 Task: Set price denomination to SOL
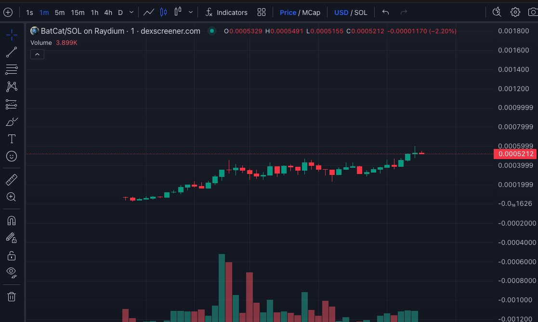point(361,13)
